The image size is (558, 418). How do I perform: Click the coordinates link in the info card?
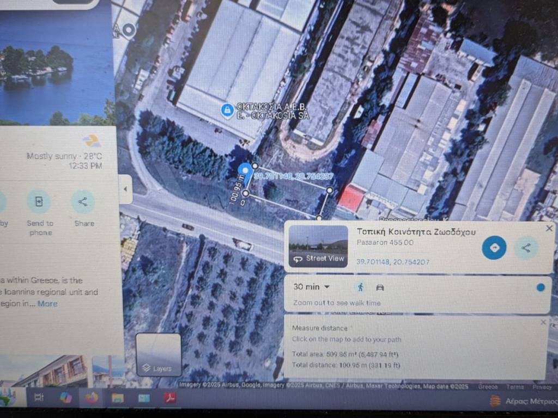tap(392, 262)
